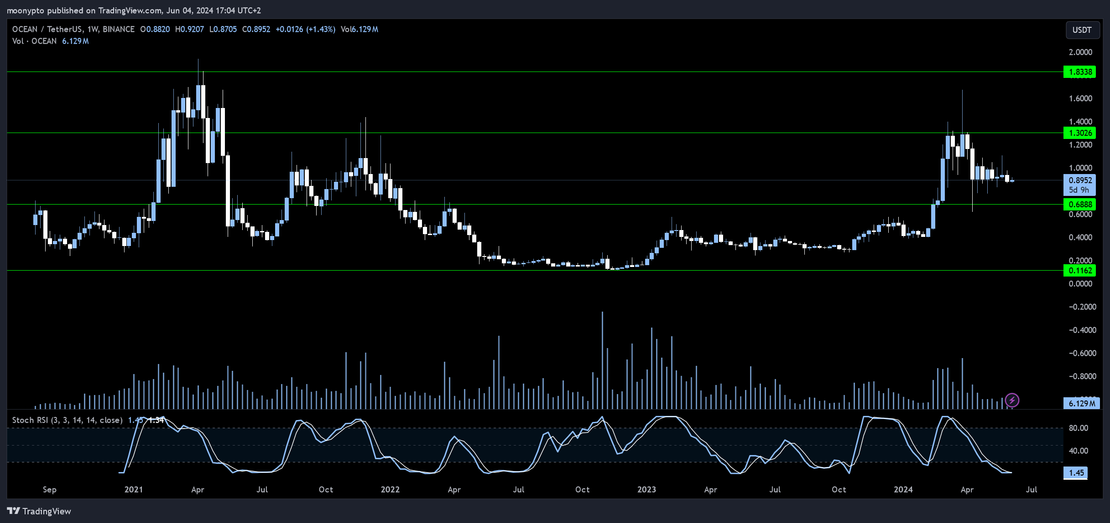Click the current price 0.8952 label
This screenshot has height=523, width=1110.
1079,180
